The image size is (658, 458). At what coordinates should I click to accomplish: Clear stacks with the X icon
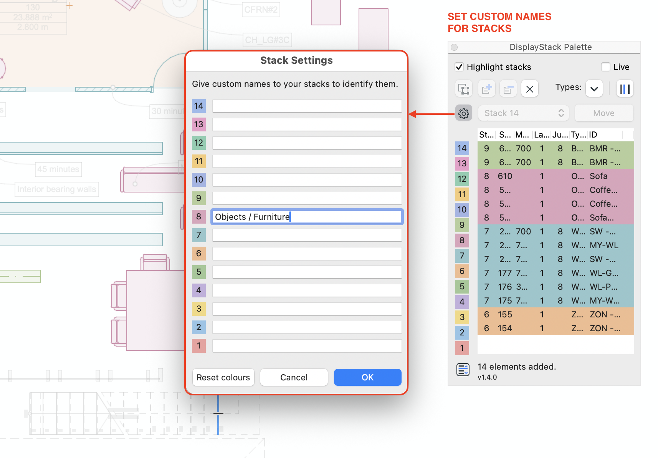[x=530, y=89]
